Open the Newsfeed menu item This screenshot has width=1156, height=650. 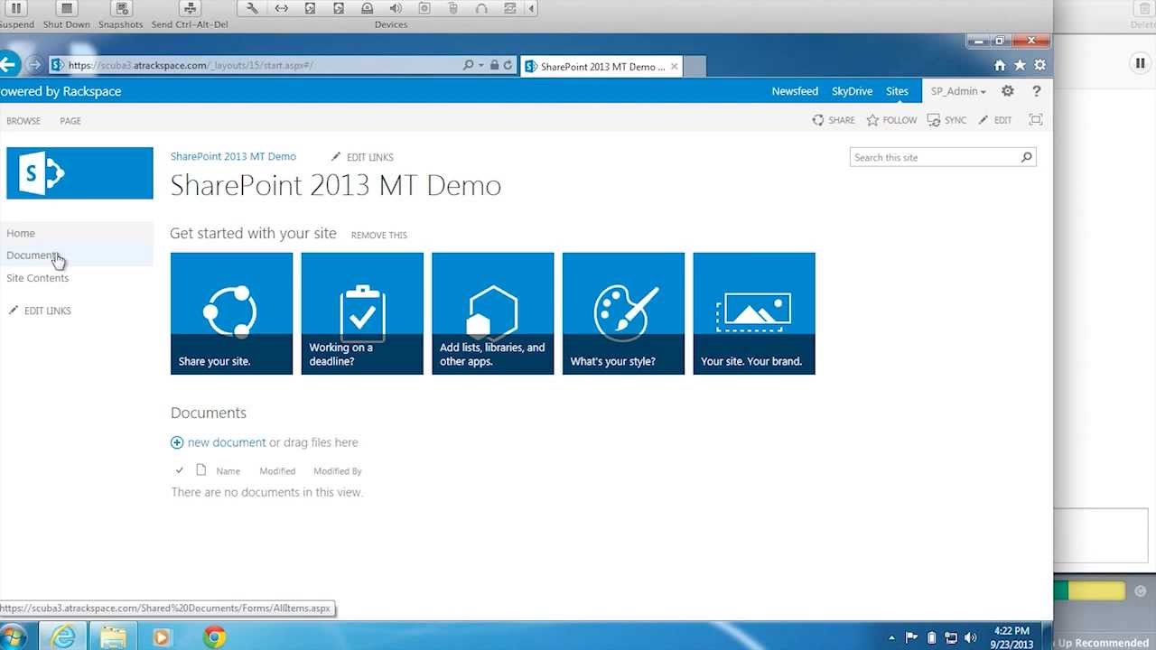[x=795, y=90]
